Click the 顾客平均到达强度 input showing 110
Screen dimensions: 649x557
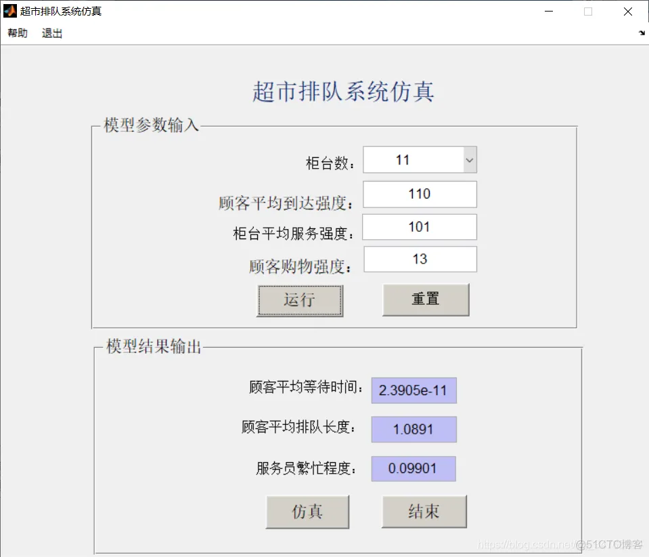click(x=420, y=194)
